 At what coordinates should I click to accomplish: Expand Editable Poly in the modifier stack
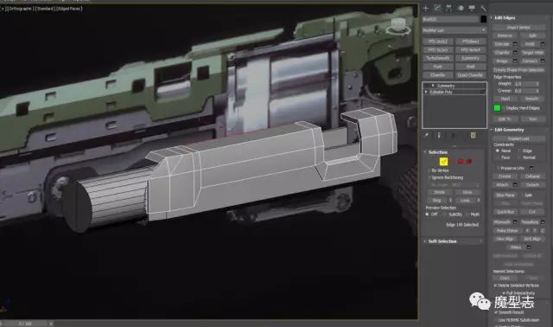coord(426,92)
